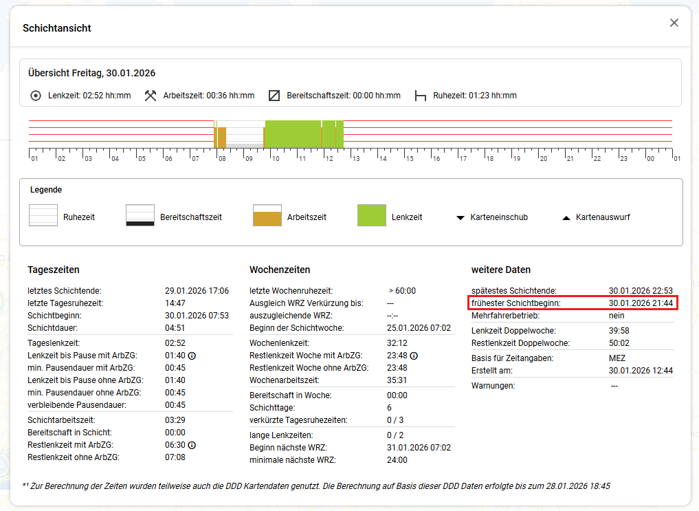Click the Karteneinschub down-triangle legend icon

point(461,217)
